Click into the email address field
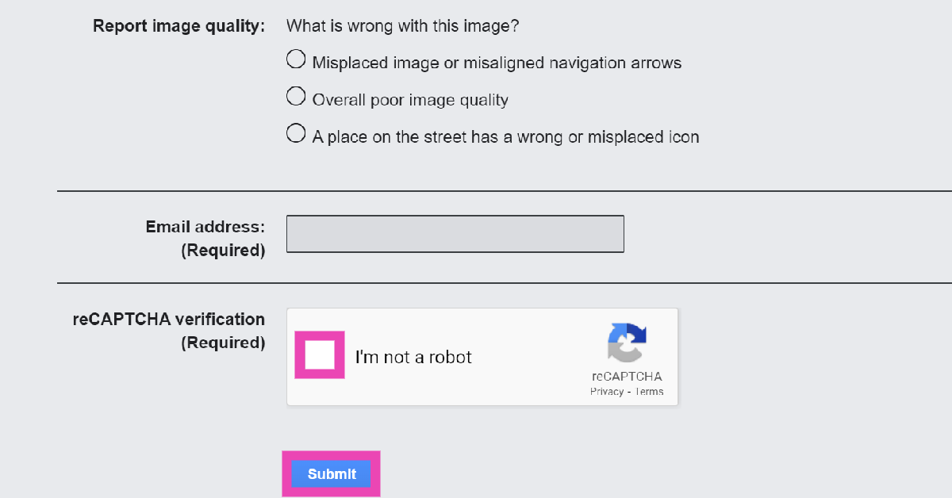Screen dimensions: 952x498 tap(455, 234)
